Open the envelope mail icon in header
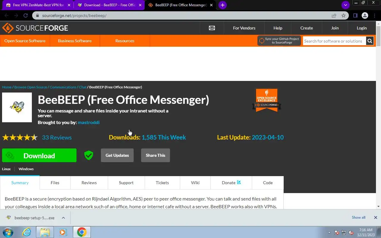The width and height of the screenshot is (381, 238). click(212, 28)
